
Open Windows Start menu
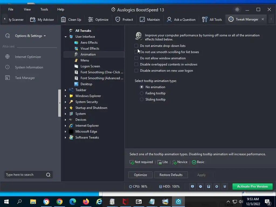[6, 202]
